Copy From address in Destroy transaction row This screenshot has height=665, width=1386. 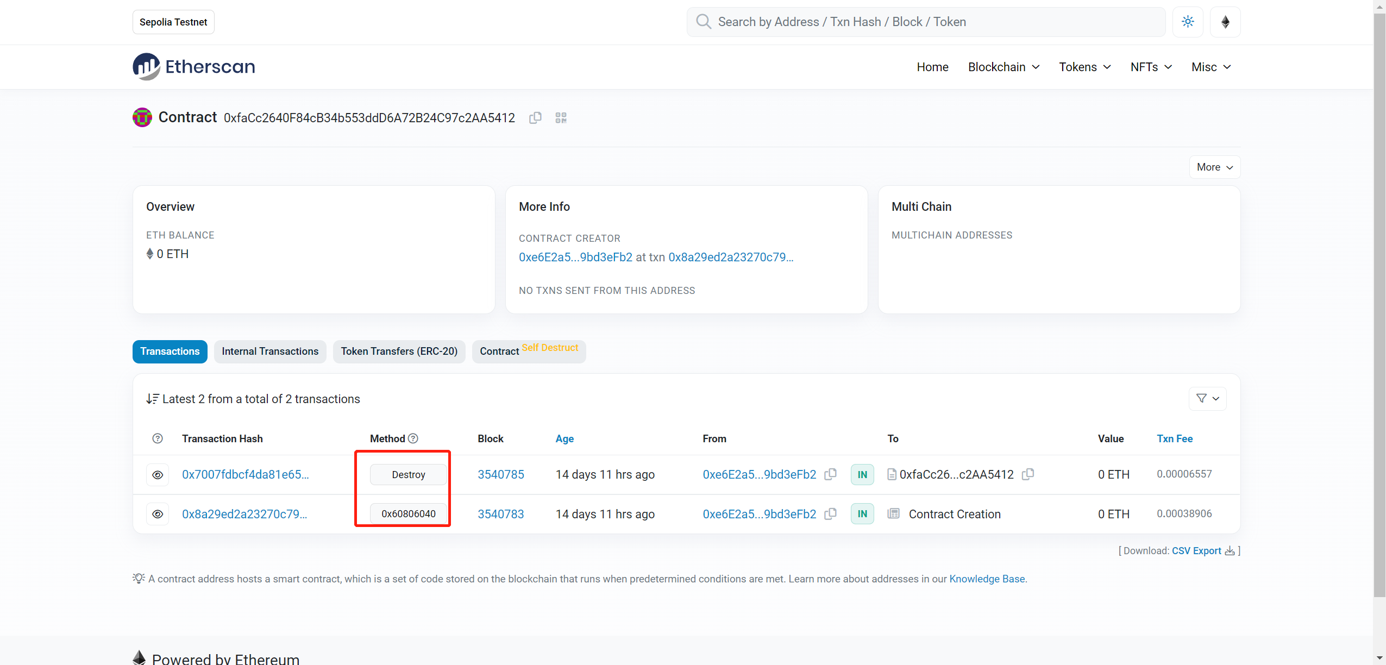click(x=830, y=474)
